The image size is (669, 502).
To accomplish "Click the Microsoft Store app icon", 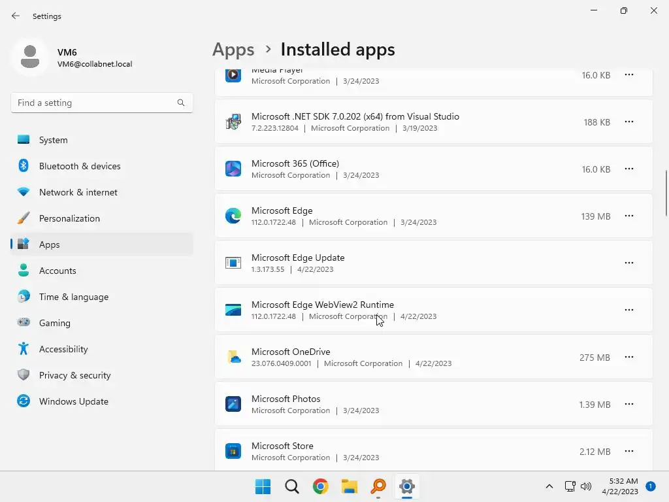I will pyautogui.click(x=233, y=451).
